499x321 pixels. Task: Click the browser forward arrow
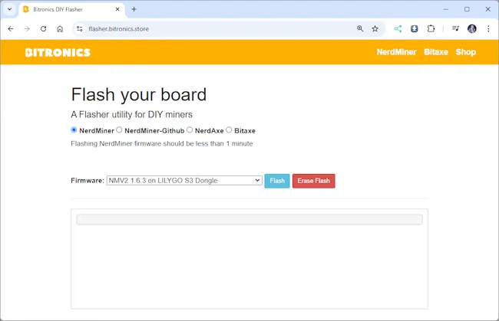tap(27, 29)
